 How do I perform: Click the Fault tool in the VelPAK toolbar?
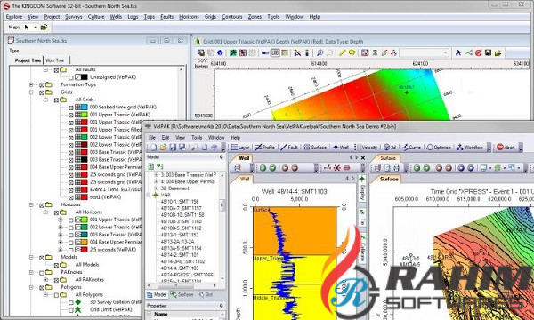click(x=289, y=148)
